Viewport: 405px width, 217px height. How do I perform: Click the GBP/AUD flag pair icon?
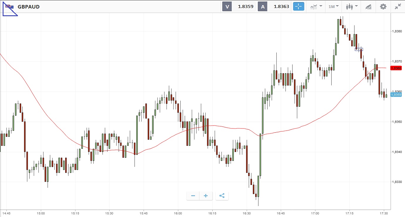[9, 6]
